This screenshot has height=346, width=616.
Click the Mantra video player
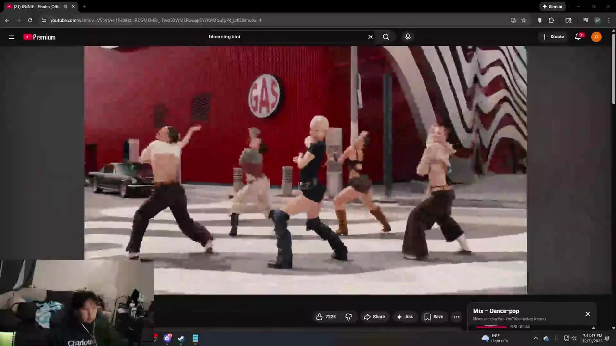click(x=306, y=170)
